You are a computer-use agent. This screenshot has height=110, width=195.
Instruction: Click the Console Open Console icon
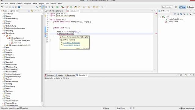click(186, 75)
